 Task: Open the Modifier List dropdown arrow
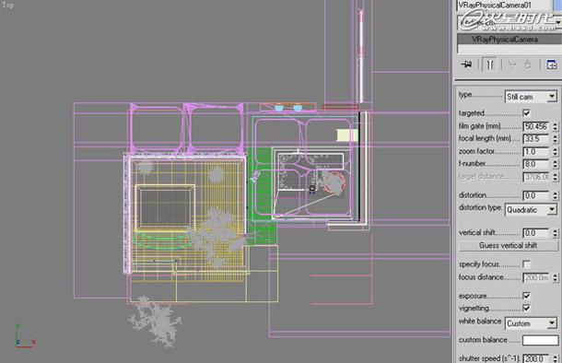[x=558, y=22]
